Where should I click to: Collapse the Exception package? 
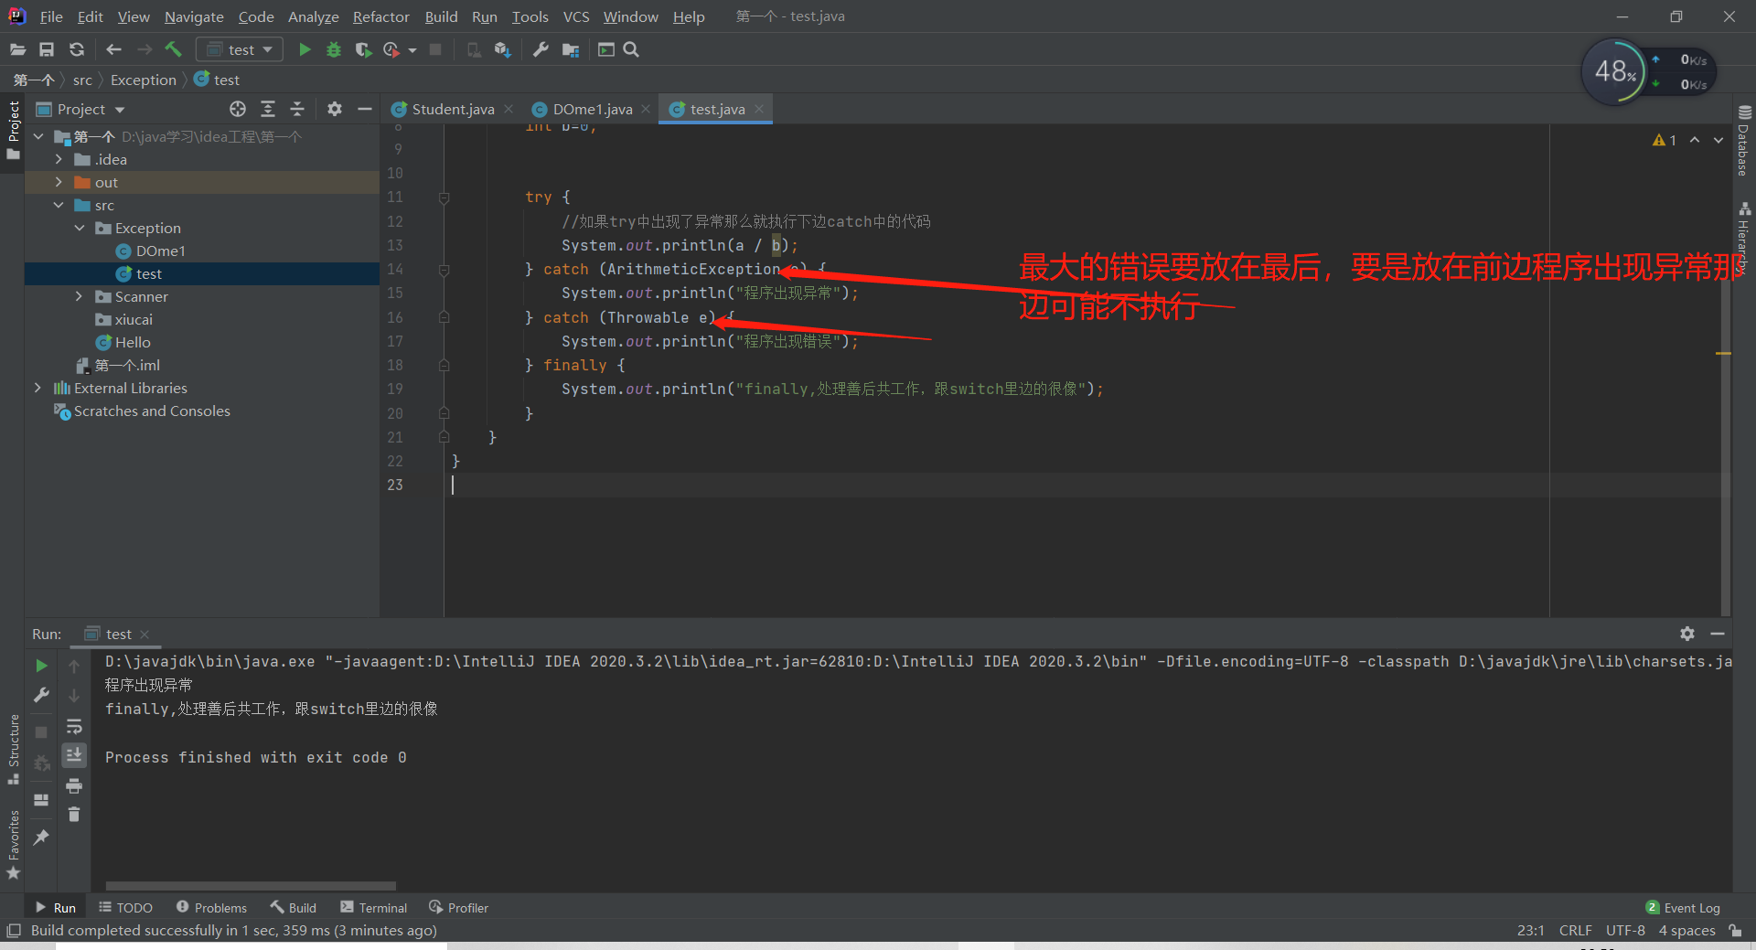(x=79, y=228)
